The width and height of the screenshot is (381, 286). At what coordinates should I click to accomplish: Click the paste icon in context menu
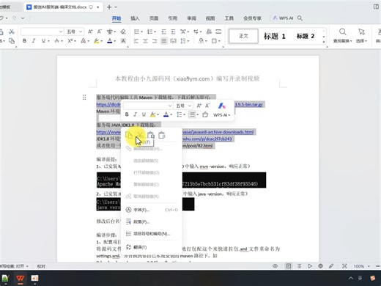pyautogui.click(x=151, y=135)
